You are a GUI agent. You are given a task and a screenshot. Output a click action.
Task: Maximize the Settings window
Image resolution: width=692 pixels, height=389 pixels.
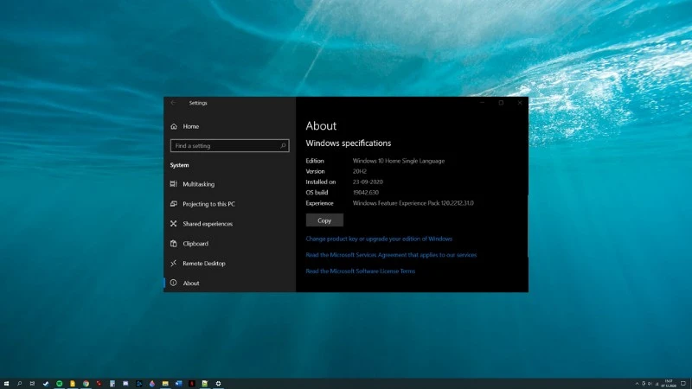click(x=501, y=103)
